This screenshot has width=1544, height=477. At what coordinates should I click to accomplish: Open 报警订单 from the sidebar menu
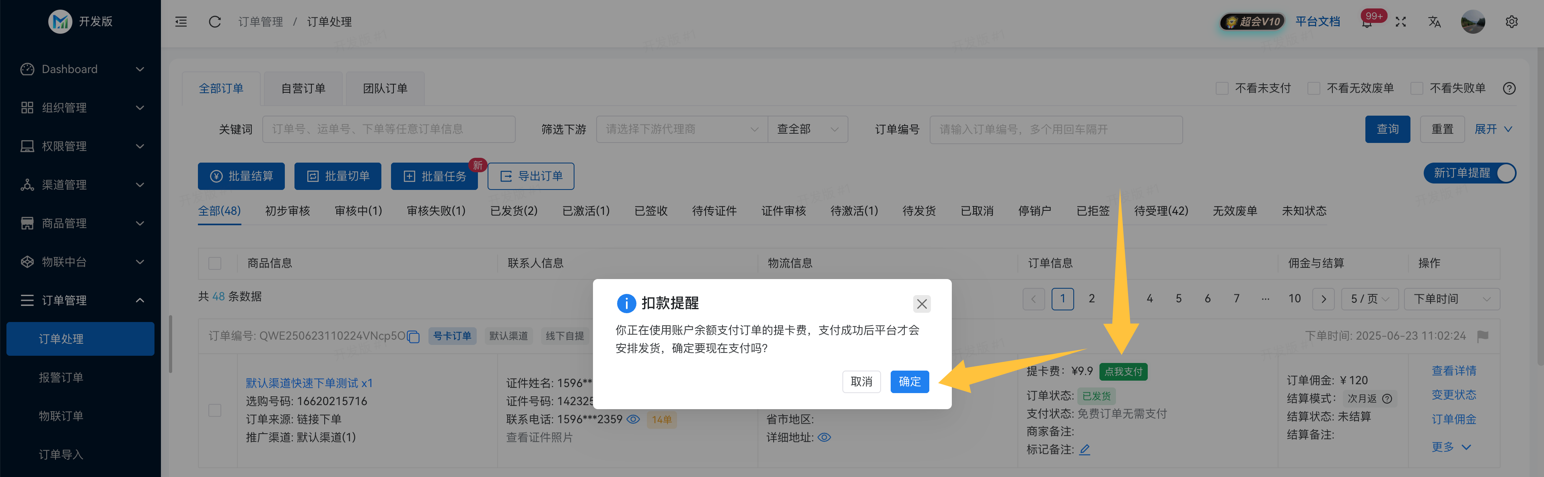pos(61,377)
